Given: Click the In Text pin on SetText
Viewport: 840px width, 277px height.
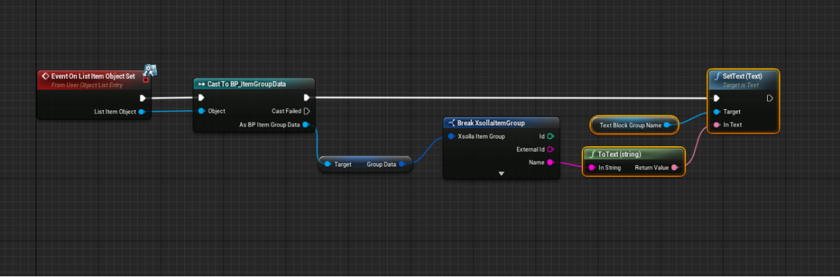Looking at the screenshot, I should tap(716, 125).
